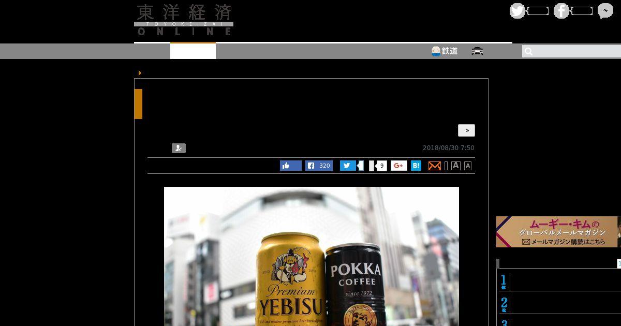Open the rank 1 article
Screen dimensions: 621x326
pos(560,282)
